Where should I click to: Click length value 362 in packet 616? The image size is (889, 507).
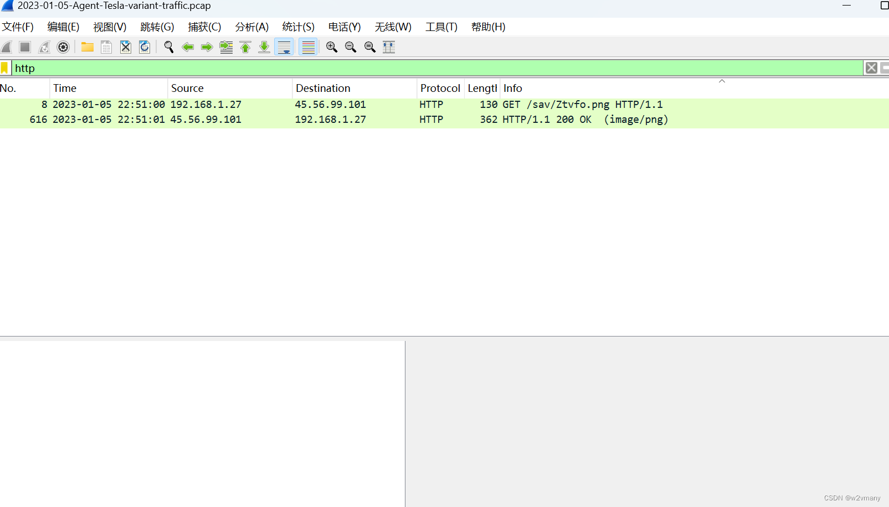[x=489, y=120]
